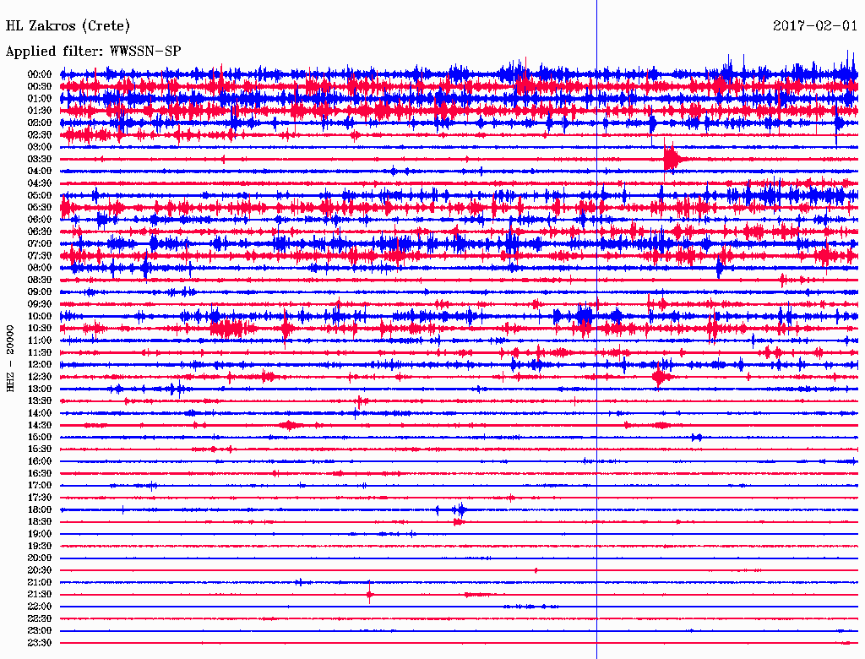The width and height of the screenshot is (865, 659).
Task: Select the 14:00 time label
Action: [40, 413]
